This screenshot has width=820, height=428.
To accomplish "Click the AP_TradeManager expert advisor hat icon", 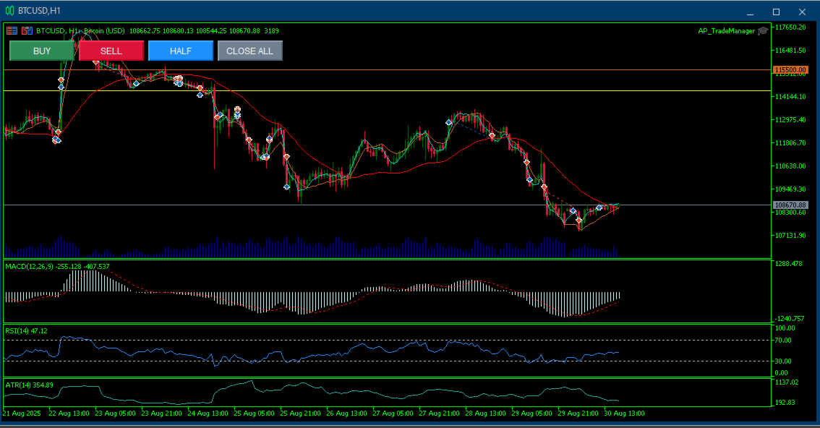I will point(763,31).
